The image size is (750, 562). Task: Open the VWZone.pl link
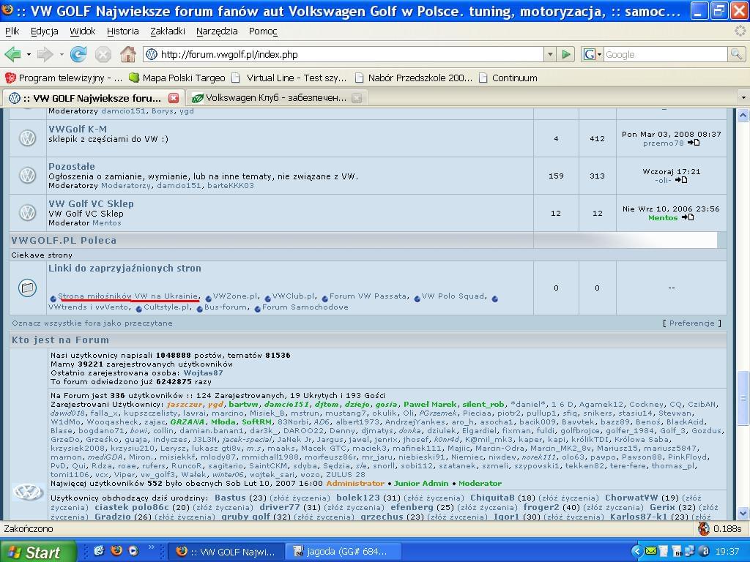coord(235,296)
